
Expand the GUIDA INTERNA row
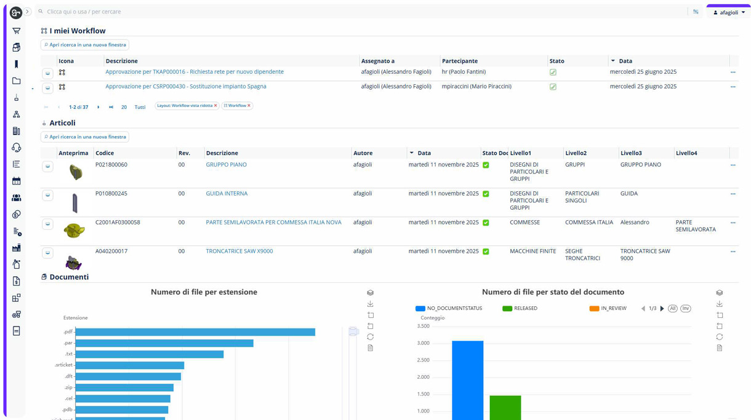click(x=47, y=195)
